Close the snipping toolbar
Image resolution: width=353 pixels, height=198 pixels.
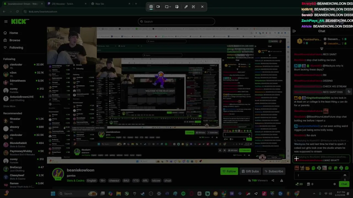coord(202,7)
